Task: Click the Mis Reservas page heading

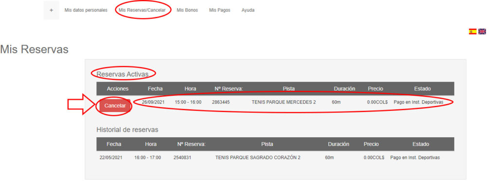Action: pos(35,49)
